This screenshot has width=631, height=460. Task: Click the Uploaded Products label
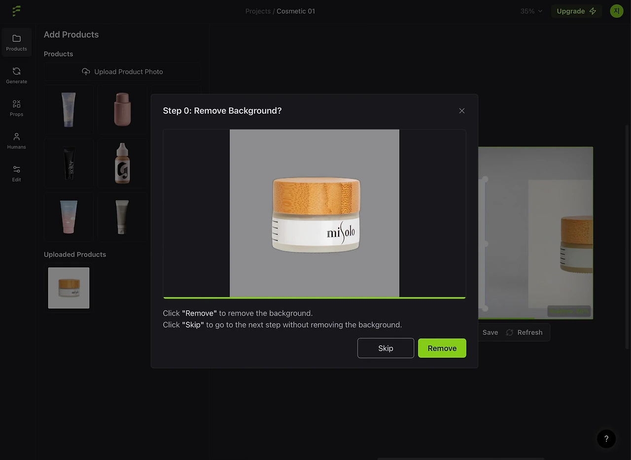(75, 255)
